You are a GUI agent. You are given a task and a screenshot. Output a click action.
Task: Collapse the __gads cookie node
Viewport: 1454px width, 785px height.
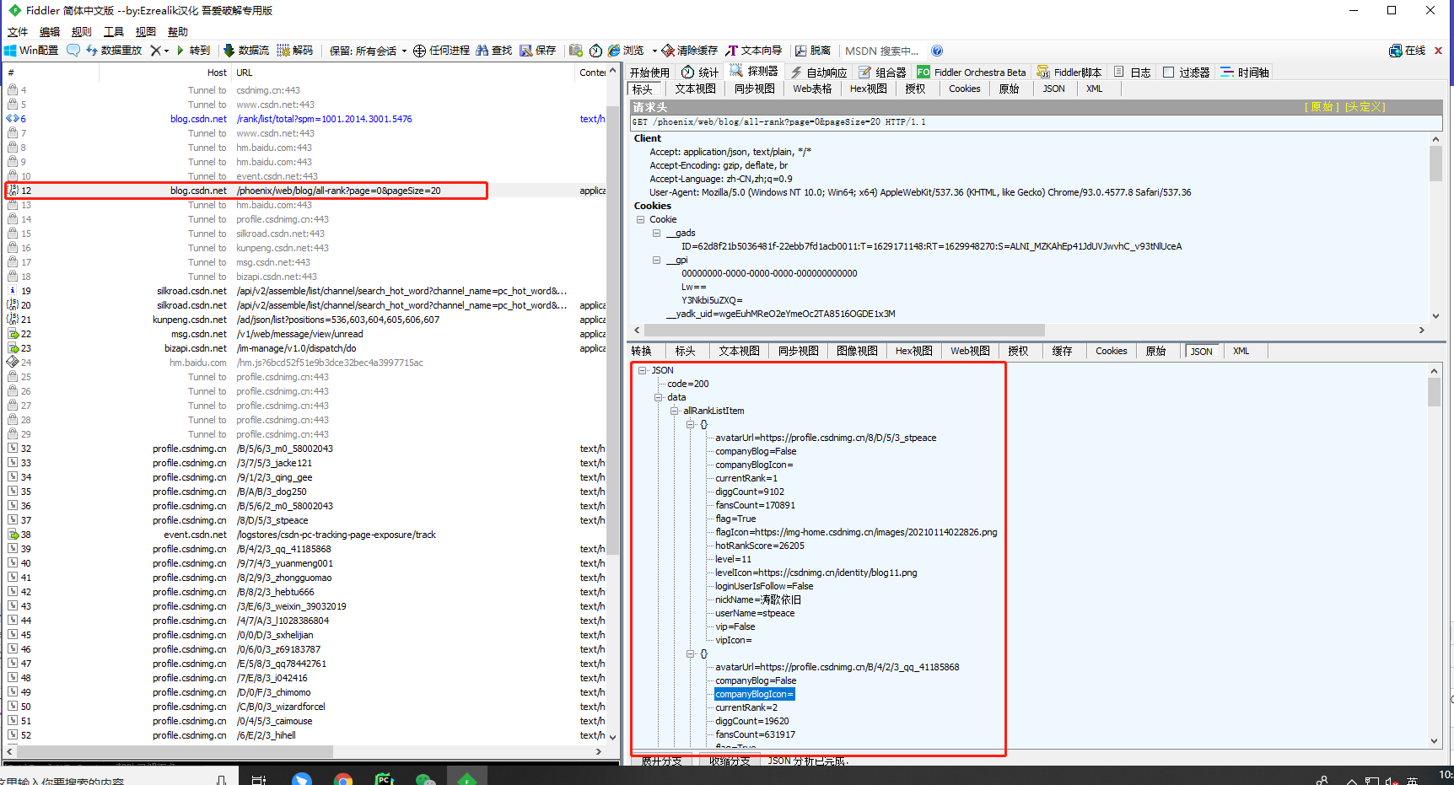tap(656, 233)
